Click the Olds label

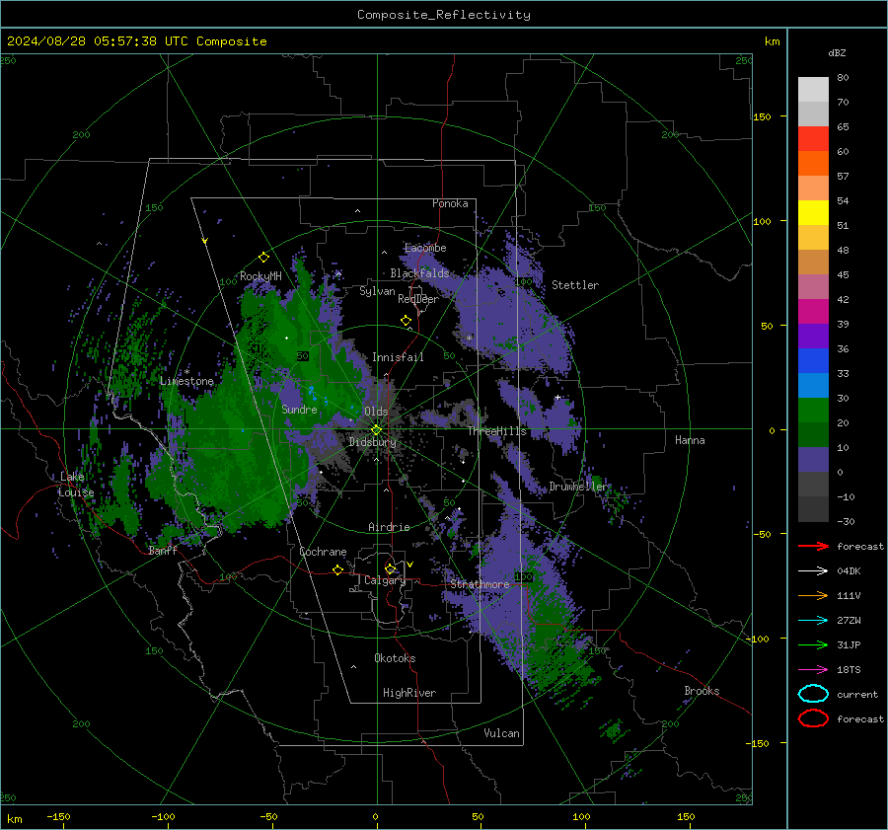coord(376,412)
